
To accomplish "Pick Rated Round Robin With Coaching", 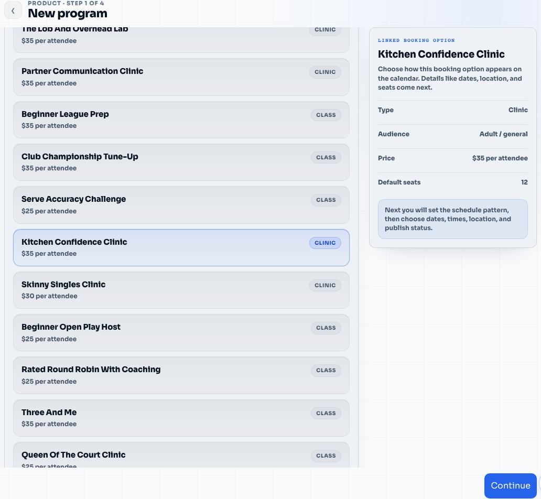I will pyautogui.click(x=181, y=375).
